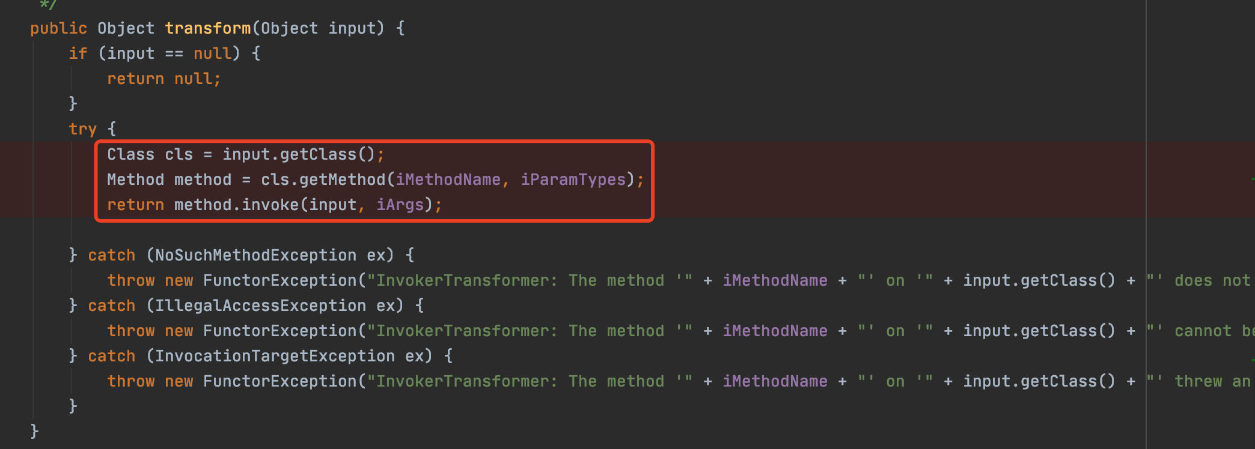Click the 'cannot' string fragment
1255x449 pixels.
point(1203,331)
